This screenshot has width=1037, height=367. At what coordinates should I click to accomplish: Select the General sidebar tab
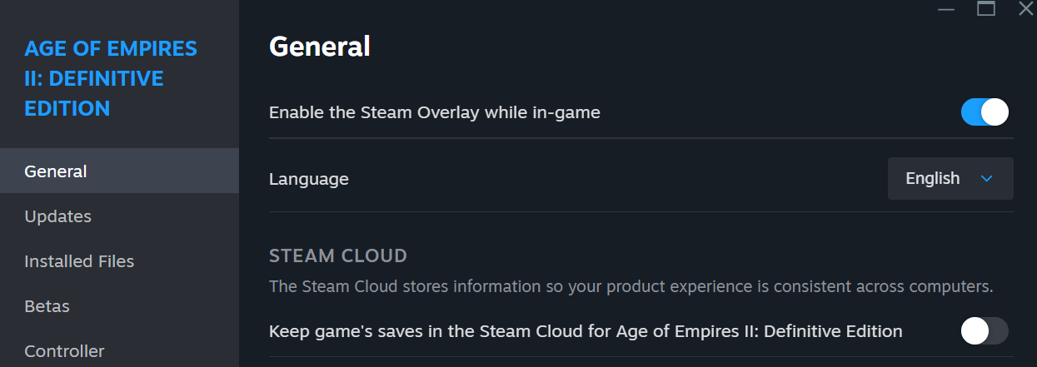pyautogui.click(x=56, y=171)
